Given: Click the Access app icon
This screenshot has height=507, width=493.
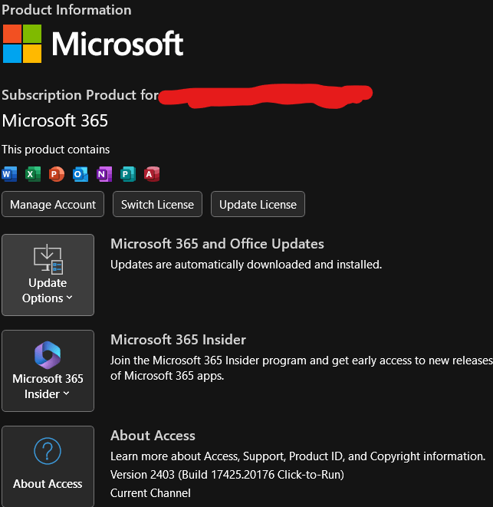Looking at the screenshot, I should (x=152, y=174).
